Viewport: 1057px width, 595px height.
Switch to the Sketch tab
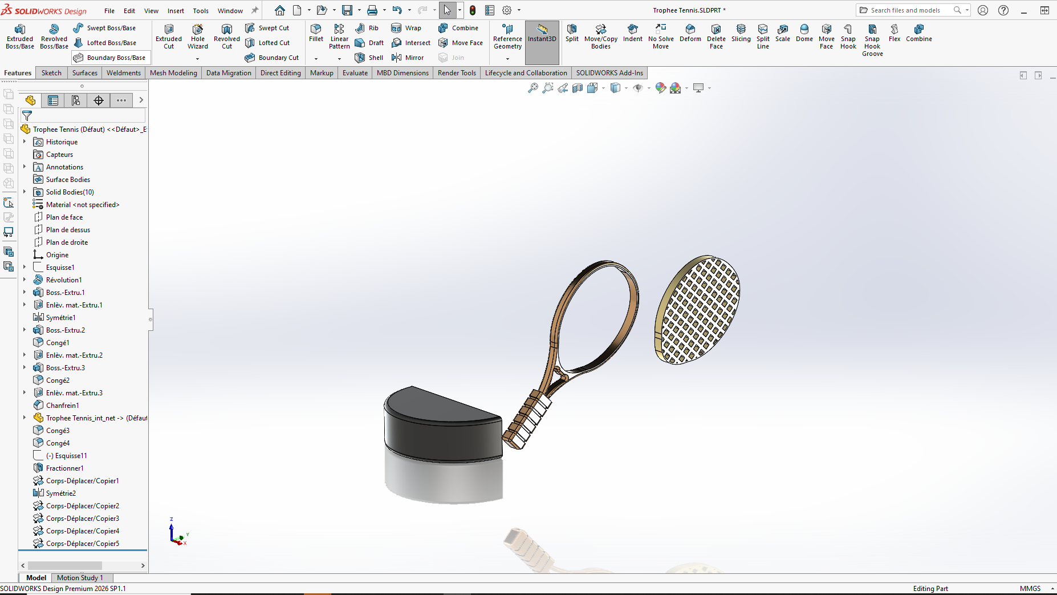click(x=51, y=73)
